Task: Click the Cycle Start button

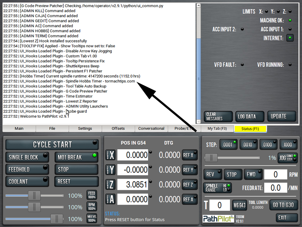Action: [x=52, y=144]
